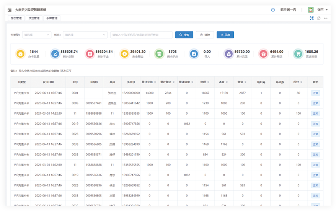Click the 办卡数量 yellow card icon

click(x=21, y=54)
